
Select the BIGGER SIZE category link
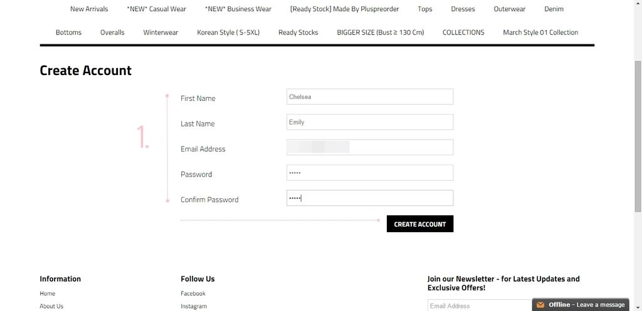pyautogui.click(x=381, y=33)
